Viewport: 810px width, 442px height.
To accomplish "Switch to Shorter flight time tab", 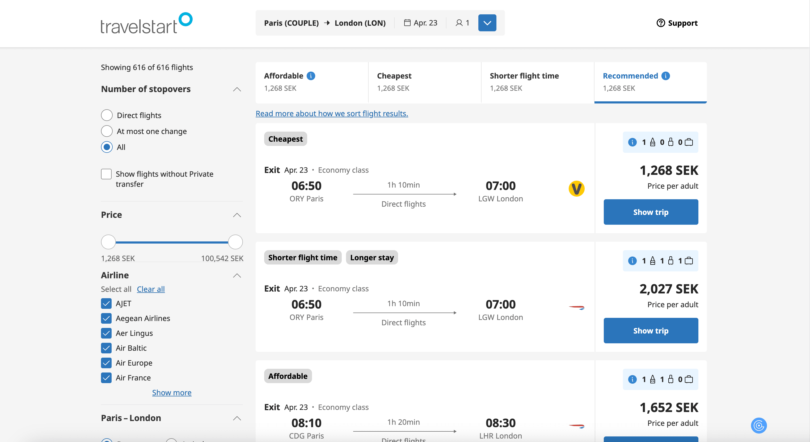I will coord(537,82).
